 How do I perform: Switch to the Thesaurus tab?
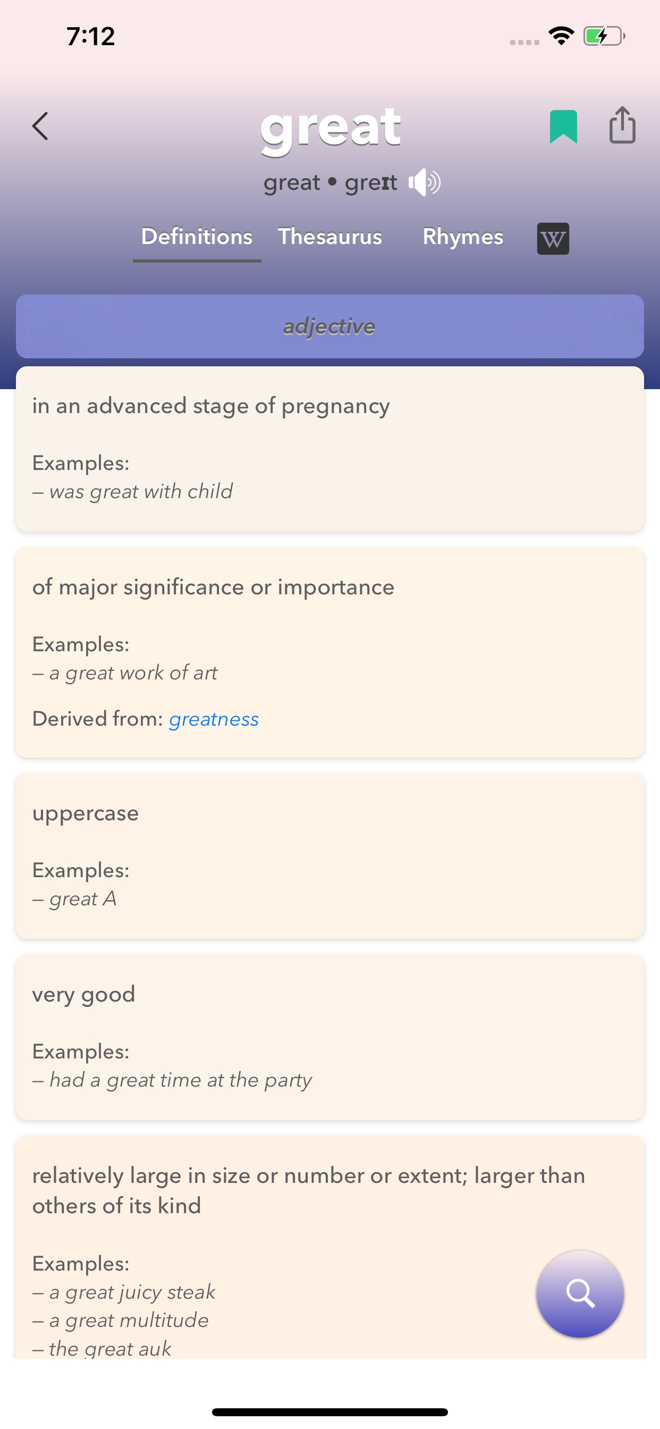(330, 237)
